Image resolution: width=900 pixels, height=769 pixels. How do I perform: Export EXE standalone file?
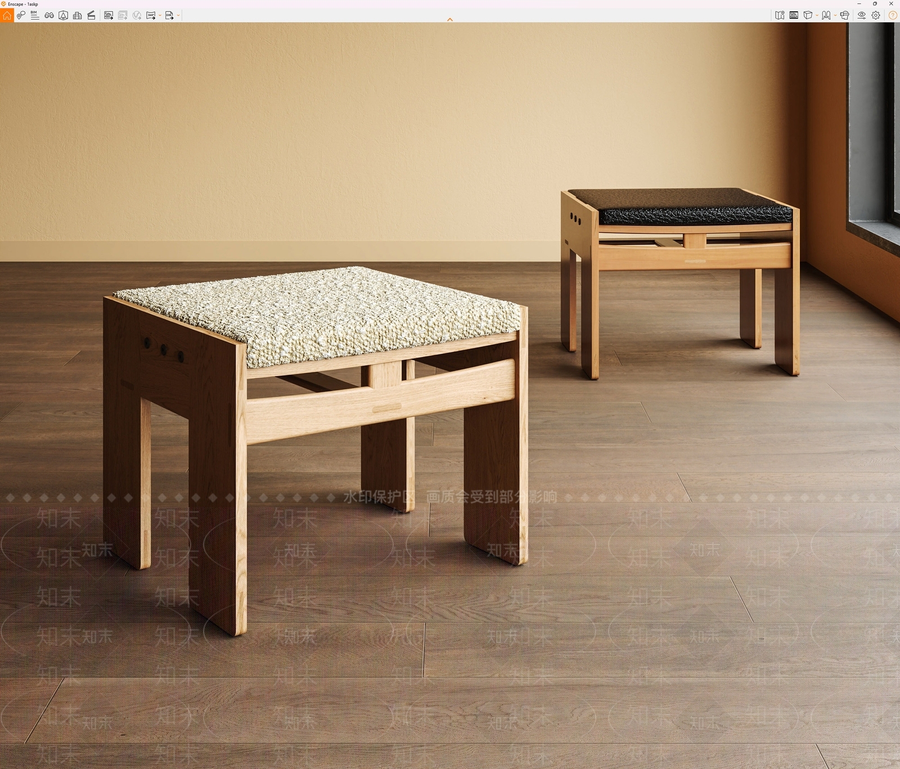coord(169,16)
